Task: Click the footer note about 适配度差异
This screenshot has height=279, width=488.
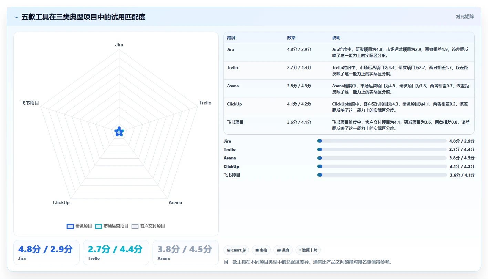Action: click(x=308, y=262)
